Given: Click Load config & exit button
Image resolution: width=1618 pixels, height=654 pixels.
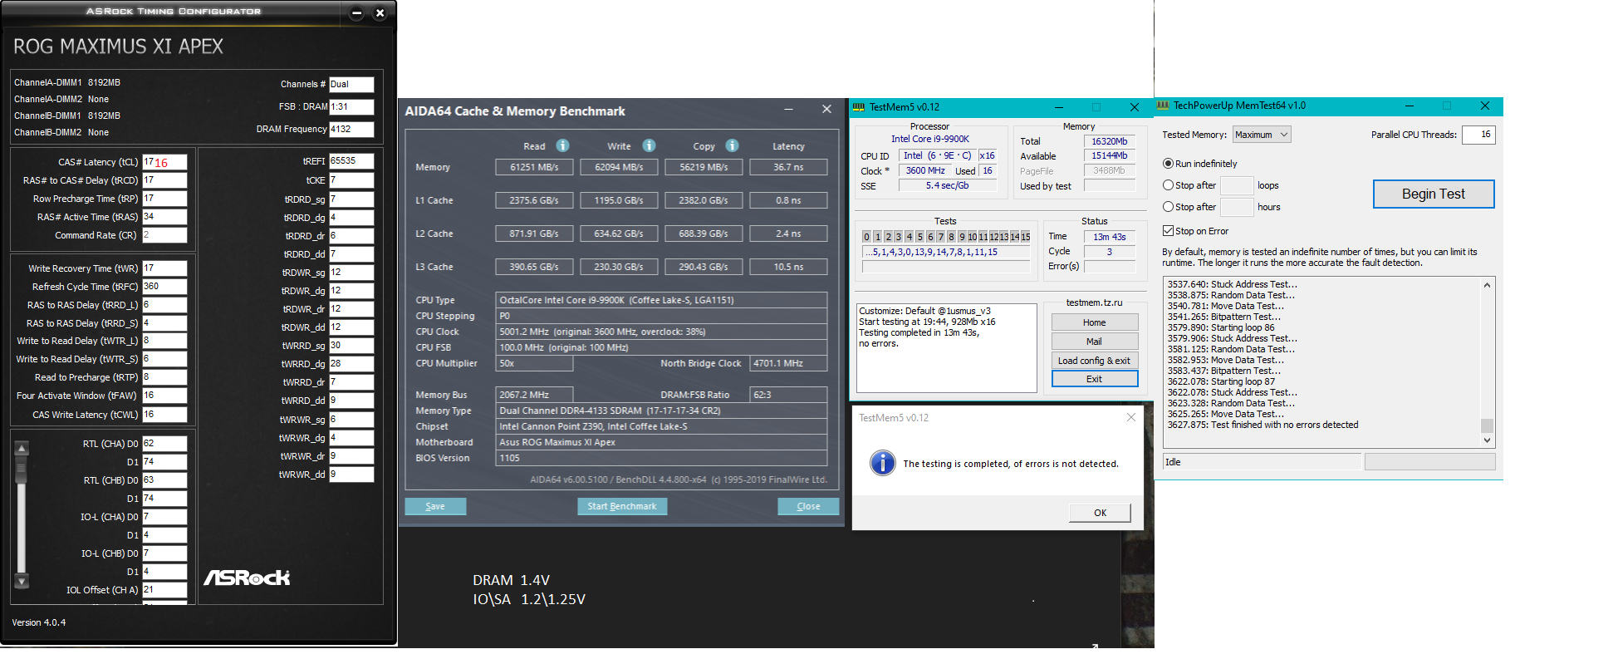Looking at the screenshot, I should point(1095,361).
